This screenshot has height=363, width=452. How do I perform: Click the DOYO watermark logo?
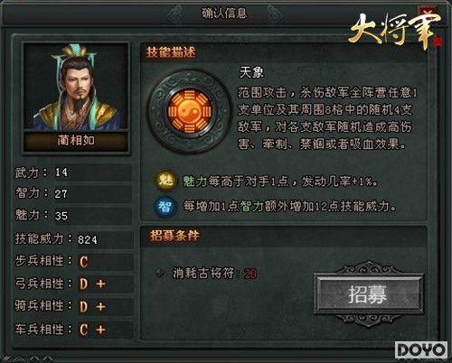coord(421,349)
